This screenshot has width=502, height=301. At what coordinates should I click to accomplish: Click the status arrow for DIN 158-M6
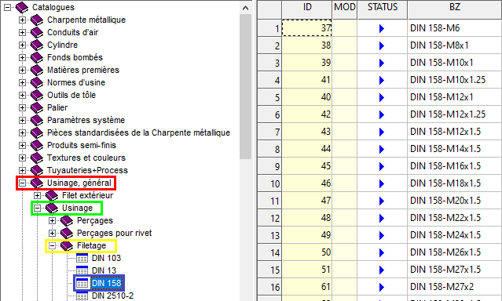(381, 28)
